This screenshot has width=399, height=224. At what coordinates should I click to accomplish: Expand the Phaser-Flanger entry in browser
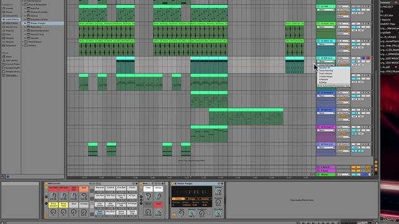pos(25,23)
